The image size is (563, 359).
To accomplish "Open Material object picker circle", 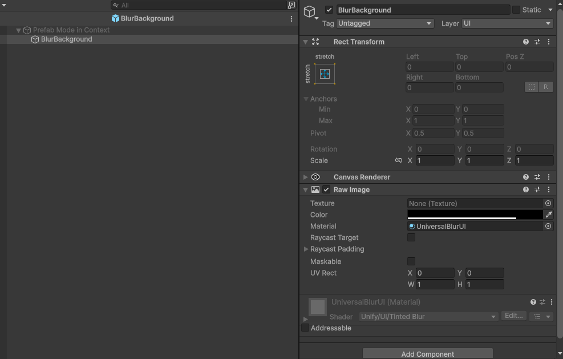I will (x=548, y=226).
